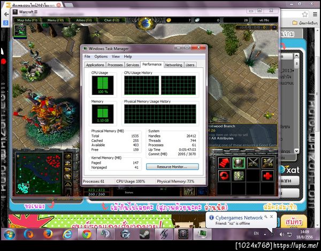Open the Windows Start menu
Viewport: 321px width, 251px height.
click(10, 234)
